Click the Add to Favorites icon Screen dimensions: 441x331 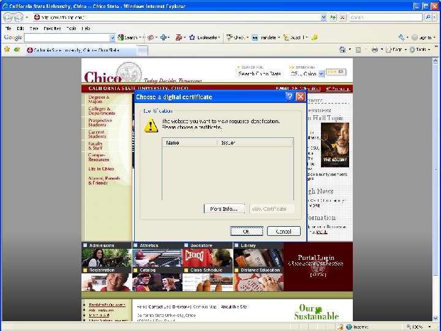coord(17,50)
